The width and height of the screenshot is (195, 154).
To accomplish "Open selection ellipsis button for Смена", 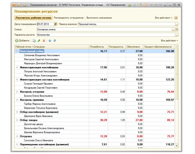I will [x=173, y=29].
